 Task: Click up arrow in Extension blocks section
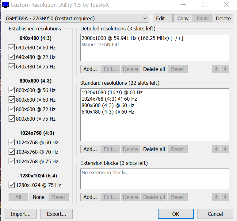tap(216, 197)
